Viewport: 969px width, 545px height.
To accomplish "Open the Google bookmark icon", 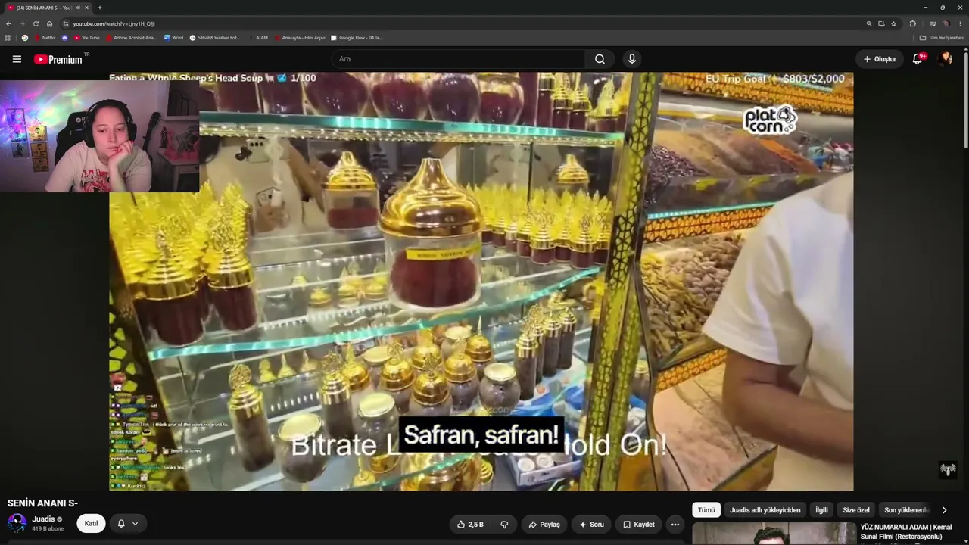I will click(x=25, y=38).
